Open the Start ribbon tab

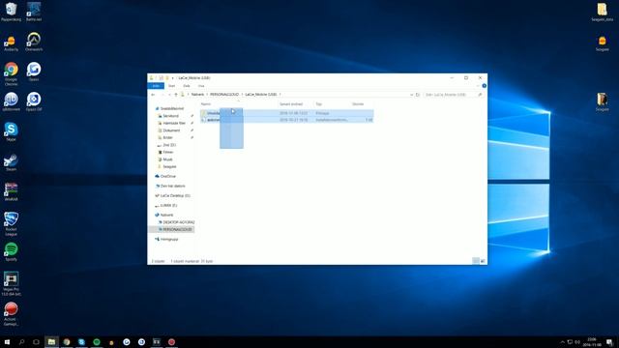coord(172,86)
